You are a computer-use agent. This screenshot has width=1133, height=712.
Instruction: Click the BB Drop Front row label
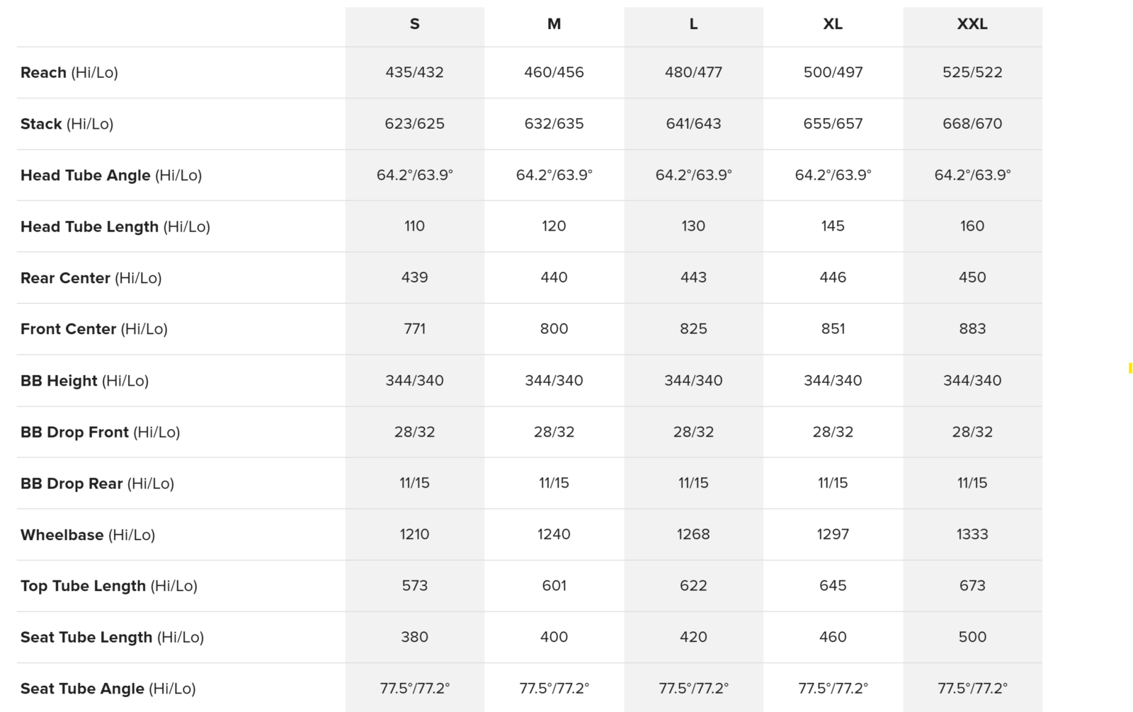(x=100, y=432)
